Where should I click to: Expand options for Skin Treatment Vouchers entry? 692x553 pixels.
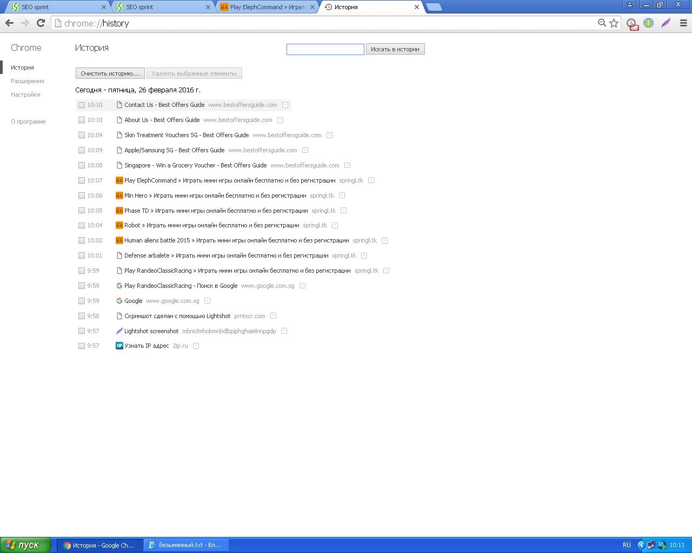[x=329, y=135]
